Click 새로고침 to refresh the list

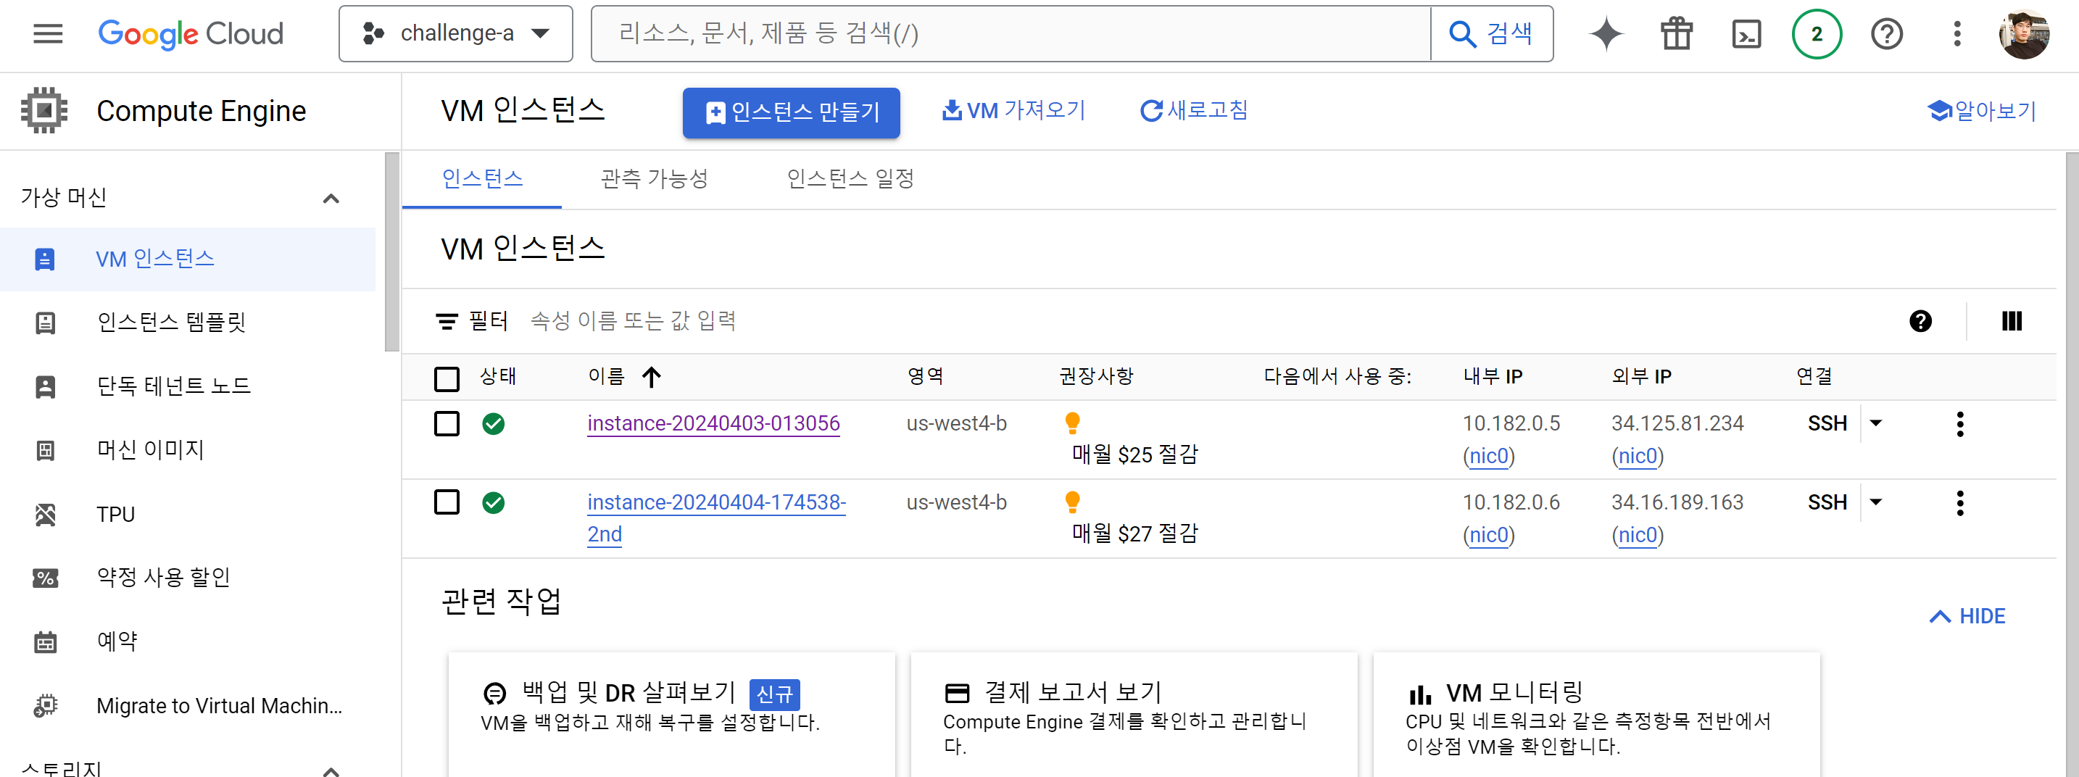[1194, 111]
